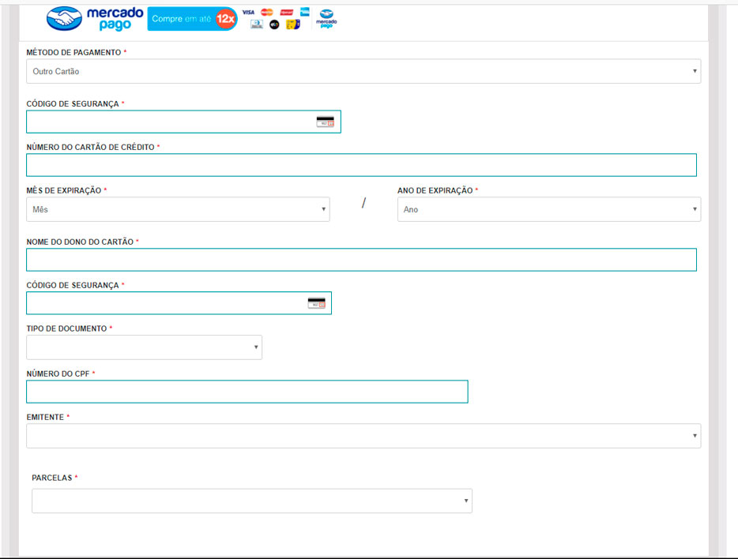
Task: Click card icon in first Código de Segurança field
Action: tap(325, 122)
